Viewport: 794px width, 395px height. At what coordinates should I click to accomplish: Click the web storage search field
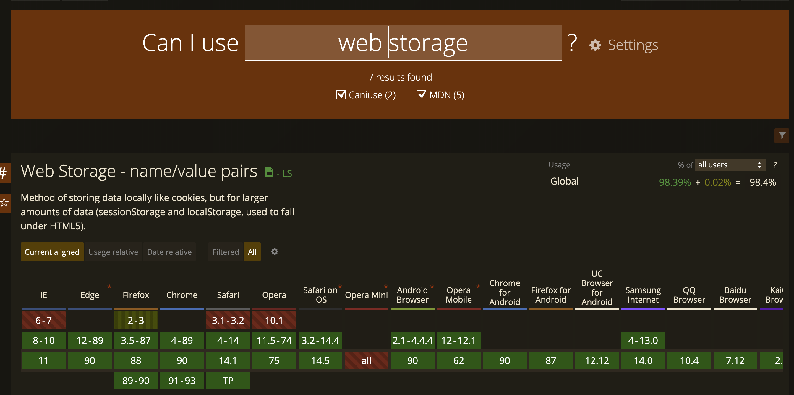(x=403, y=43)
